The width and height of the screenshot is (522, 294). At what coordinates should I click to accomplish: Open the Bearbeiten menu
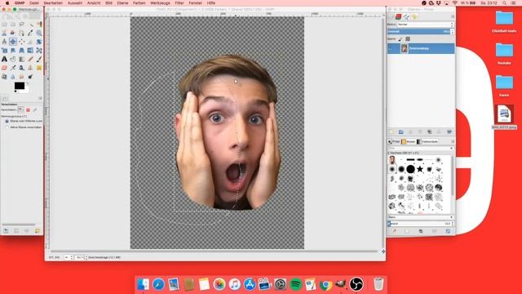(53, 3)
